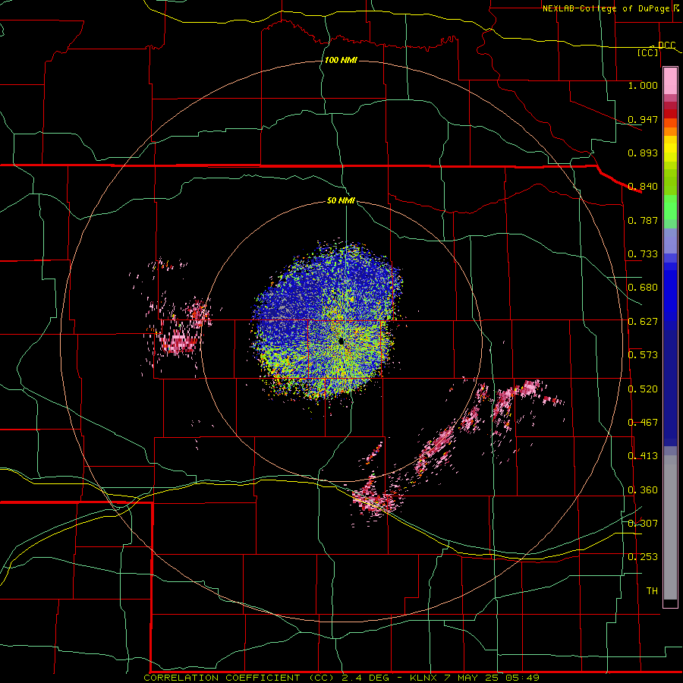The width and height of the screenshot is (683, 683).
Task: Click the 0.253 scale value
Action: tap(643, 557)
